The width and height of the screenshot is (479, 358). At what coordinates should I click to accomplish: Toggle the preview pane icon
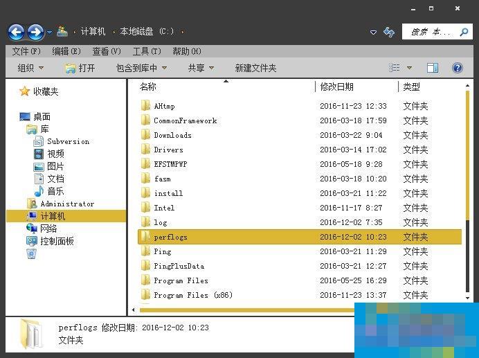433,68
